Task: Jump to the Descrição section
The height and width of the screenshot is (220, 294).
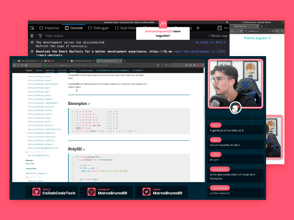Action: click(x=50, y=70)
